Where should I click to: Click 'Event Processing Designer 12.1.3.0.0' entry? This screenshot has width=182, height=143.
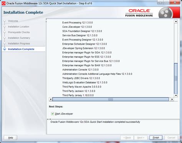point(83,40)
